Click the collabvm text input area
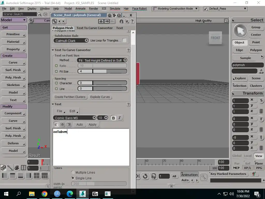 point(91,147)
